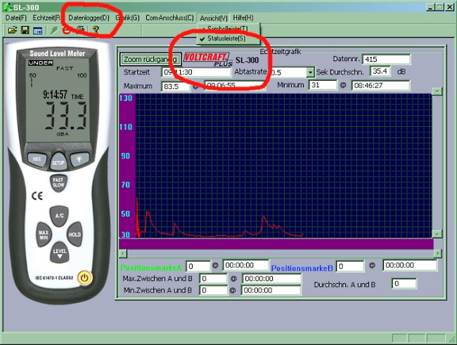Toggle the Symbolleiste menu option
This screenshot has width=457, height=345.
226,29
